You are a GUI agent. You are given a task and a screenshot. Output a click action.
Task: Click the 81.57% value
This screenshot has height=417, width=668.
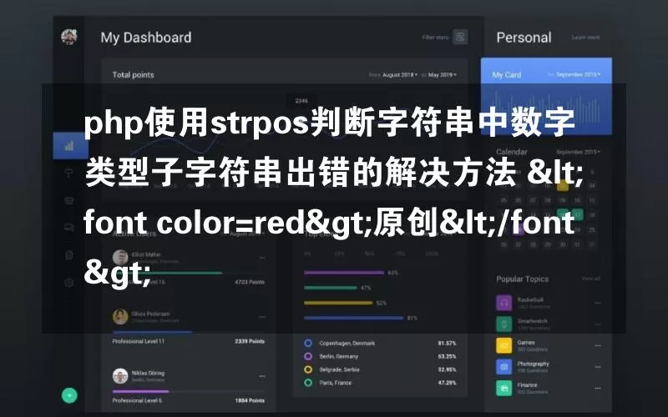click(448, 343)
